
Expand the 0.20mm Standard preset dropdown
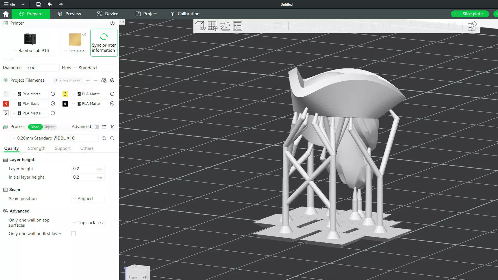click(54, 138)
